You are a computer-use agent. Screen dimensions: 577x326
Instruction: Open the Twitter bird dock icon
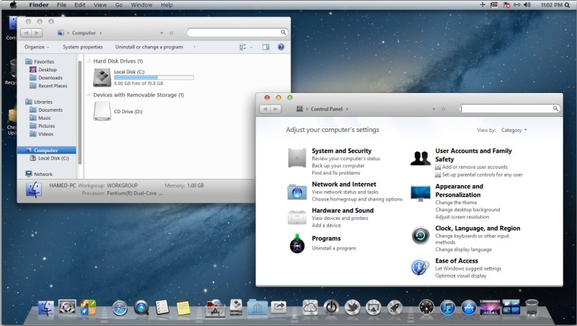click(352, 307)
